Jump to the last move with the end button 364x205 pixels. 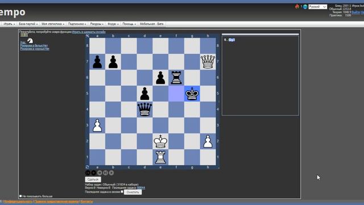point(105,173)
